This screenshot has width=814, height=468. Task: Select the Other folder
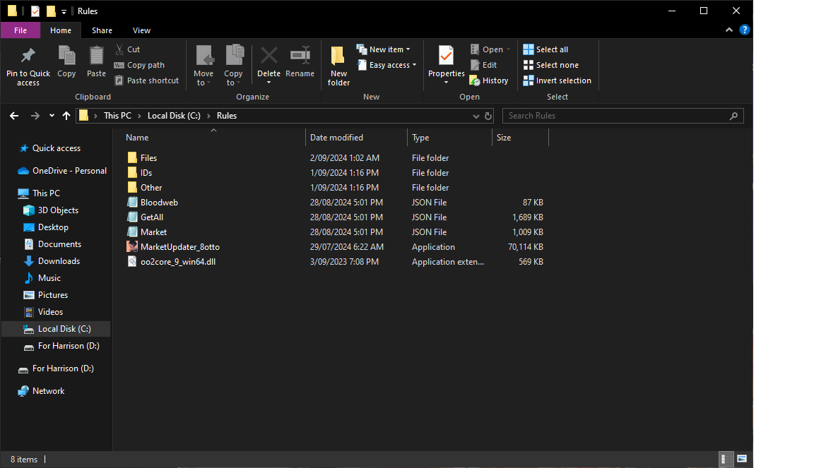(x=144, y=187)
